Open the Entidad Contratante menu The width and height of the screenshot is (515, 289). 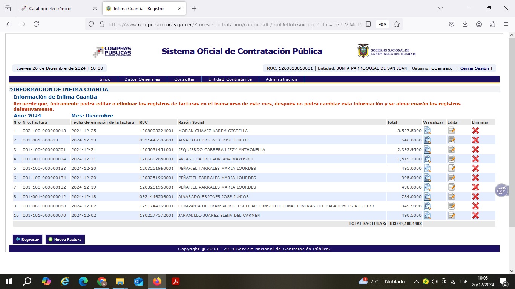[x=230, y=79]
